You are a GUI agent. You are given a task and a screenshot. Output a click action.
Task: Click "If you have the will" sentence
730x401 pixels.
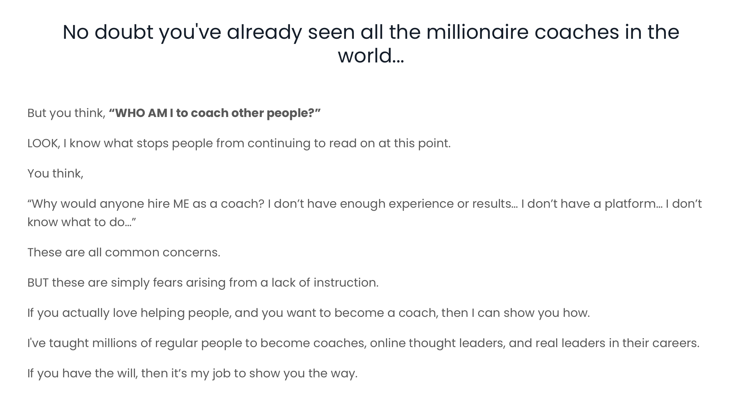pyautogui.click(x=193, y=373)
